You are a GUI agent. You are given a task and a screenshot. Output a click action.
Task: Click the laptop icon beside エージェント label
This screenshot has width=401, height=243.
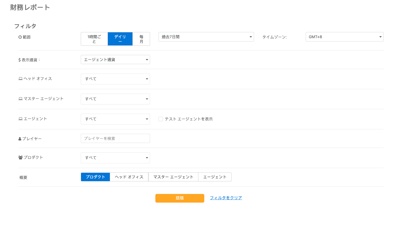click(x=20, y=119)
